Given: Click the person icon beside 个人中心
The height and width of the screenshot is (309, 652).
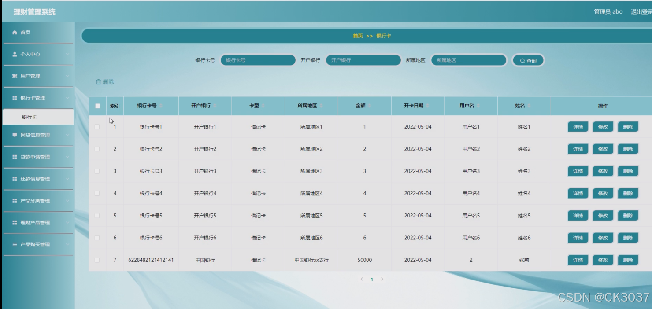Looking at the screenshot, I should tap(15, 54).
